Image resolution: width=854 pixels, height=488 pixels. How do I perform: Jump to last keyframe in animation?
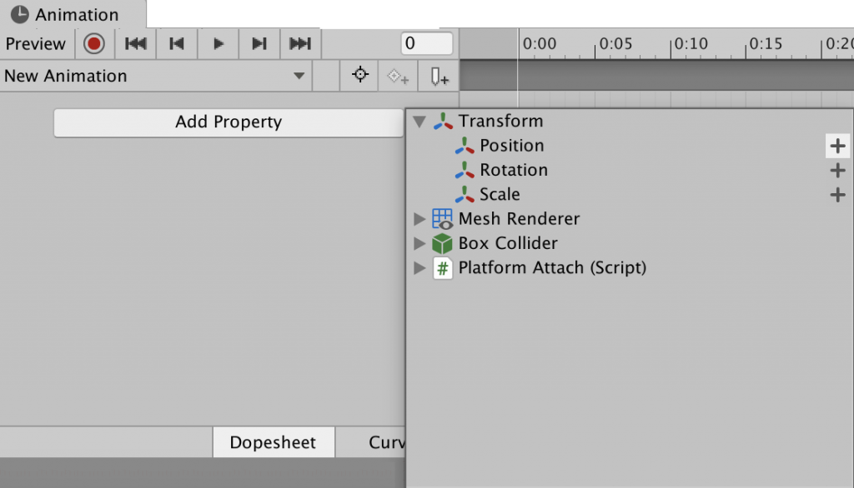299,44
